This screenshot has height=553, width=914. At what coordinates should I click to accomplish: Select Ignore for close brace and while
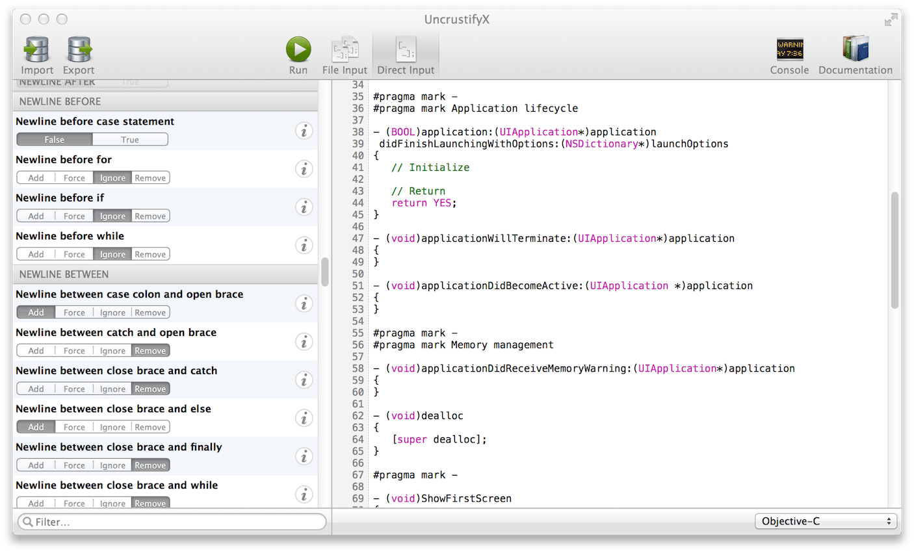pyautogui.click(x=112, y=504)
